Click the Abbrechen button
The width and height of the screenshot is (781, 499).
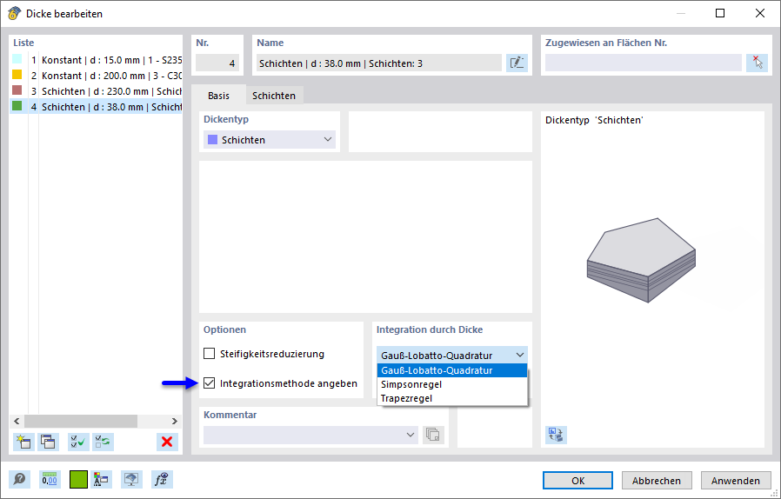657,481
